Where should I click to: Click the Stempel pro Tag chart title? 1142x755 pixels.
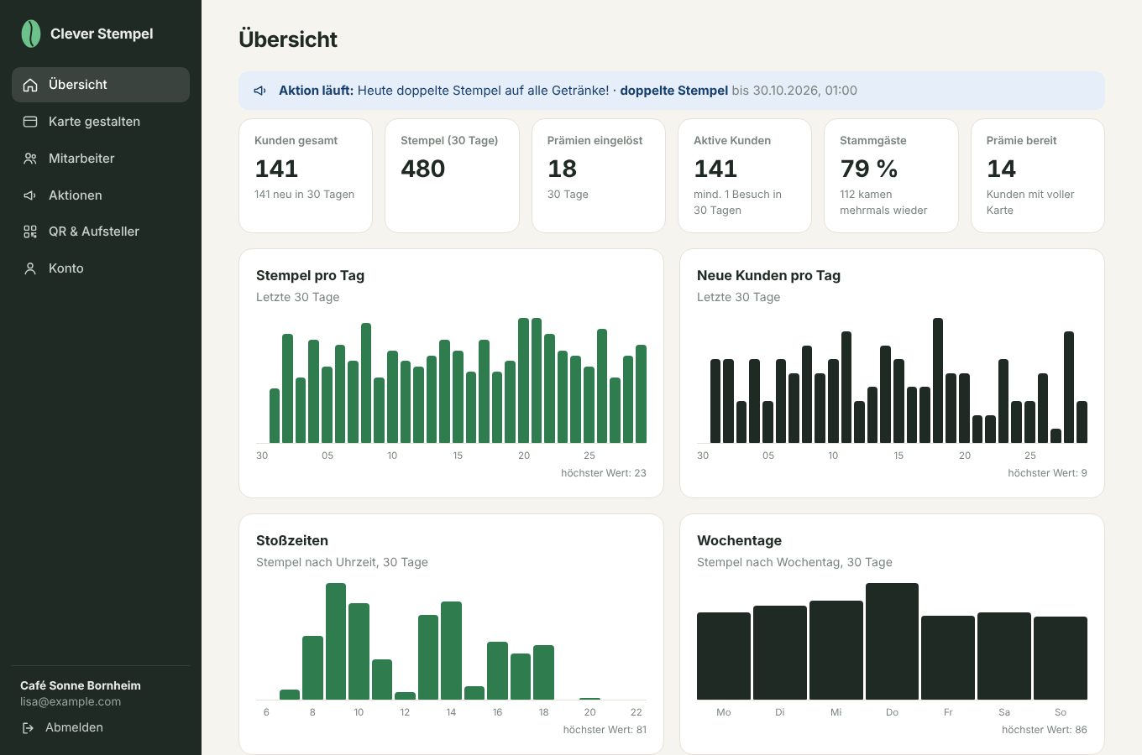(x=310, y=275)
